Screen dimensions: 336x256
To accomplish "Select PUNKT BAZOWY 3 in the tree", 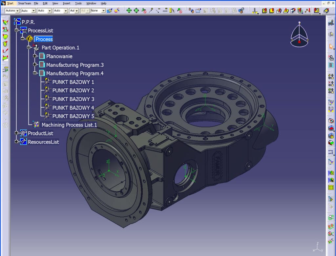I will coord(73,99).
